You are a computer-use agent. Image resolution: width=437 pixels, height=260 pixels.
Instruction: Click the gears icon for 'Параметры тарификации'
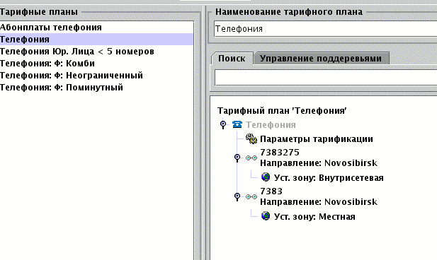251,138
